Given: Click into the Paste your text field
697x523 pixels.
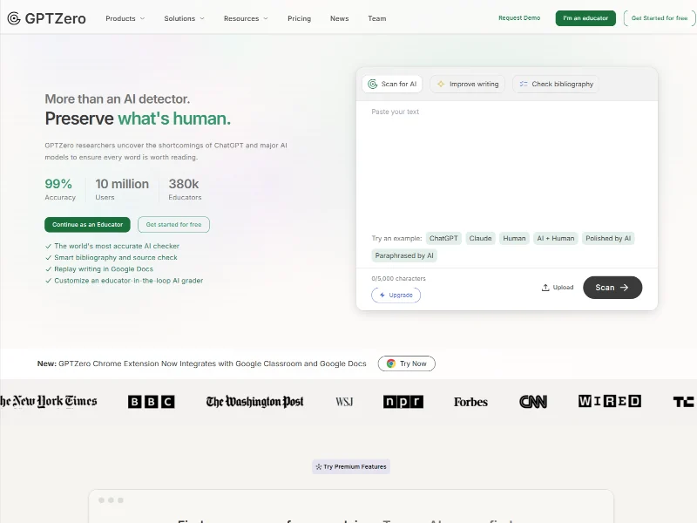Looking at the screenshot, I should 507,165.
